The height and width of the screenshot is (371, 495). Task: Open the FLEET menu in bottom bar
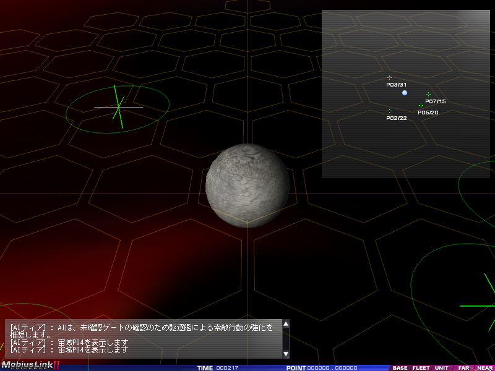(x=421, y=368)
